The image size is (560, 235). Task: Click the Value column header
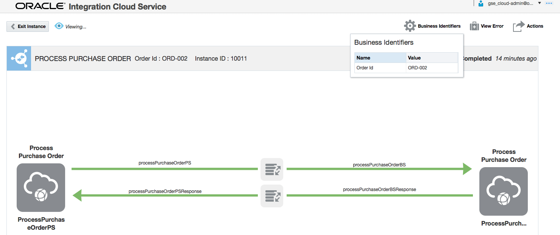pyautogui.click(x=432, y=58)
